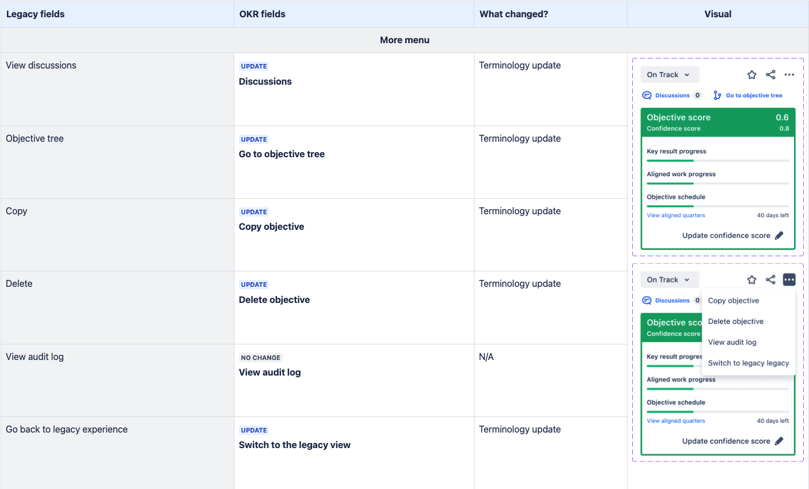
Task: Expand On Track status dropdown in closed-menu card
Action: click(x=670, y=75)
